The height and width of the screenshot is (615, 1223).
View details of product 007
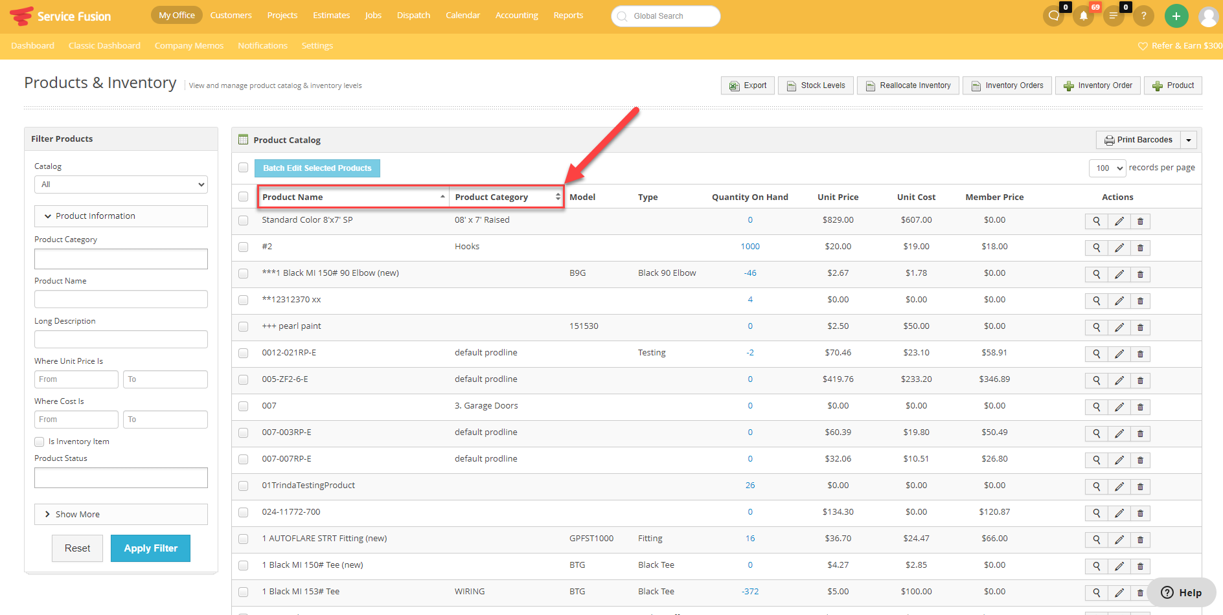tap(1097, 407)
